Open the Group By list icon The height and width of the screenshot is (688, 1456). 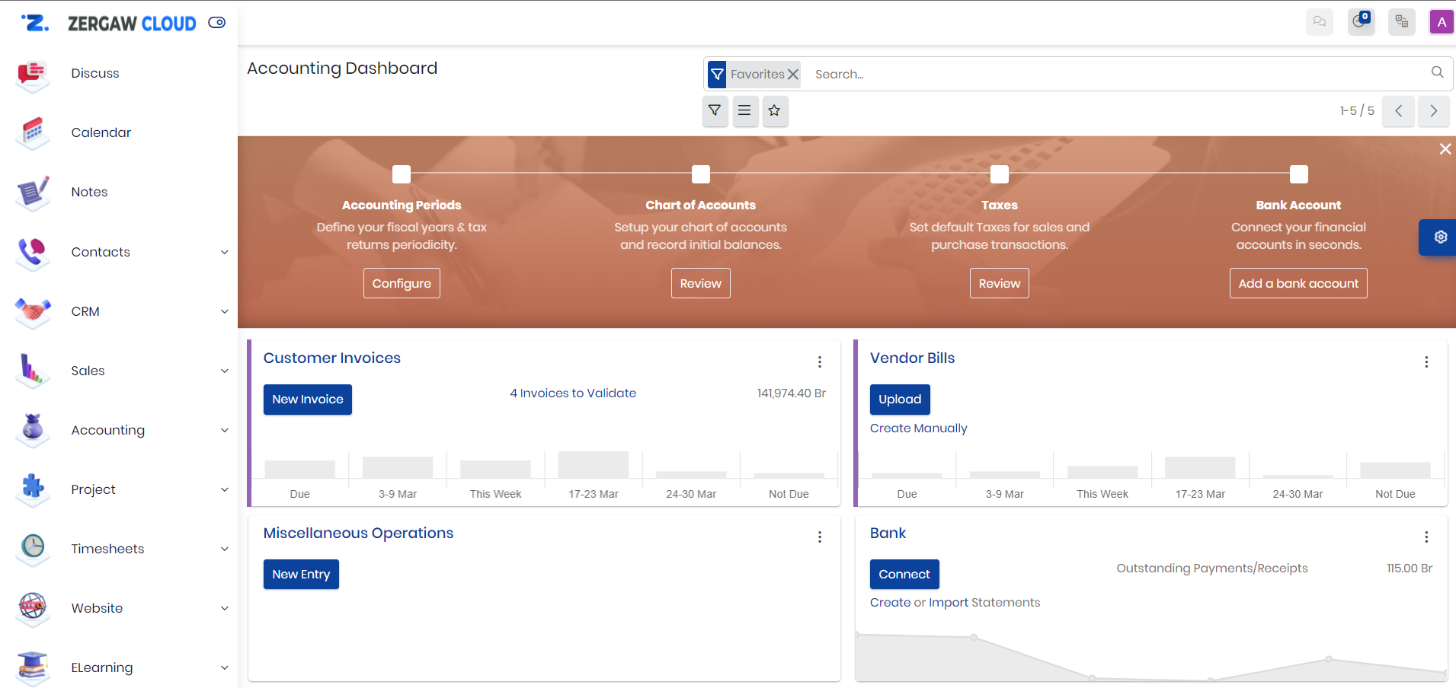[x=744, y=111]
